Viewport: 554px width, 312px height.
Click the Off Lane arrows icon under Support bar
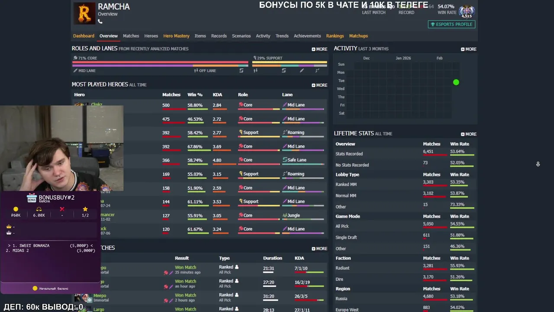(255, 71)
